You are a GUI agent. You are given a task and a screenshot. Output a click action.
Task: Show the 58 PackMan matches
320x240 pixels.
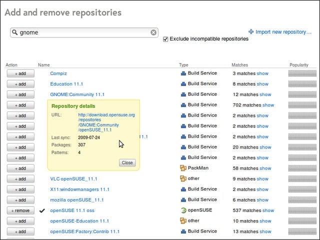[x=265, y=168]
